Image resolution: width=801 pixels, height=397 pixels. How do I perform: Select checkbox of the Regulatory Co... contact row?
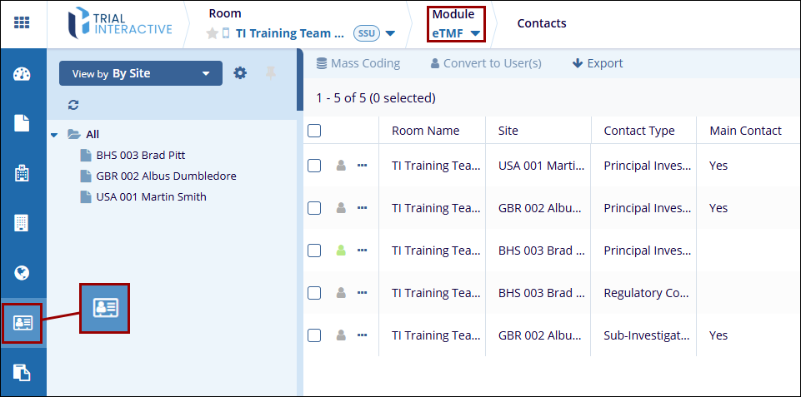point(314,293)
